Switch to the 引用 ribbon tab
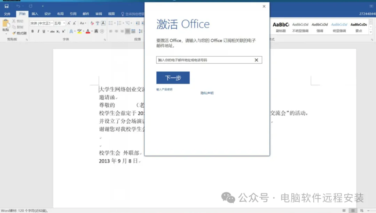The width and height of the screenshot is (376, 213). (73, 14)
